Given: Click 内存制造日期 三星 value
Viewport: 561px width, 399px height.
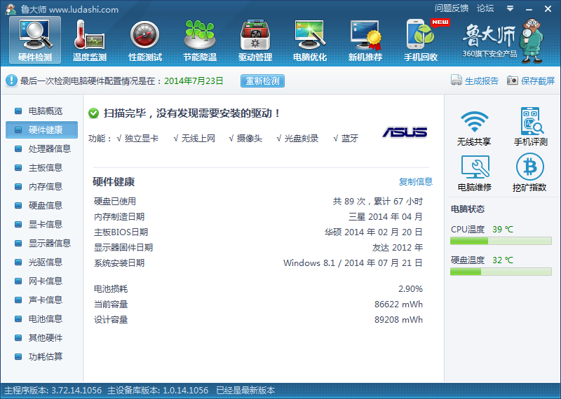Looking at the screenshot, I should coord(386,217).
